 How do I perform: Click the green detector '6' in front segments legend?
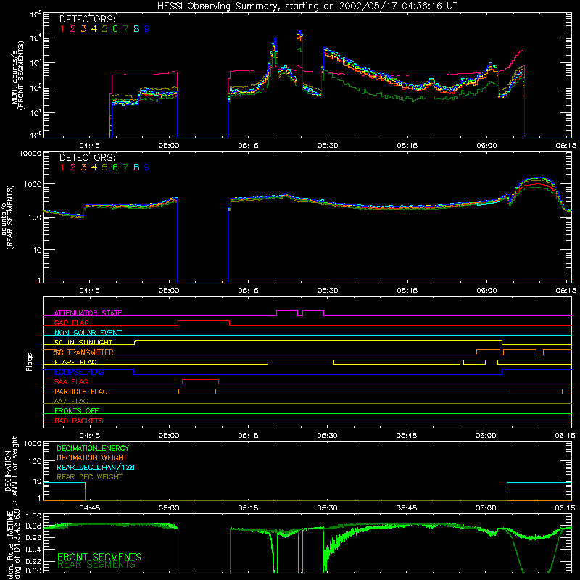(x=115, y=29)
